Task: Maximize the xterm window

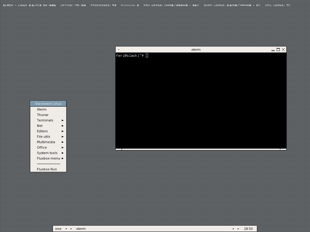Action: (278, 50)
